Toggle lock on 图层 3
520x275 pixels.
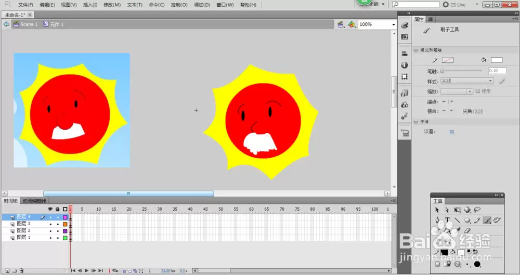click(58, 224)
